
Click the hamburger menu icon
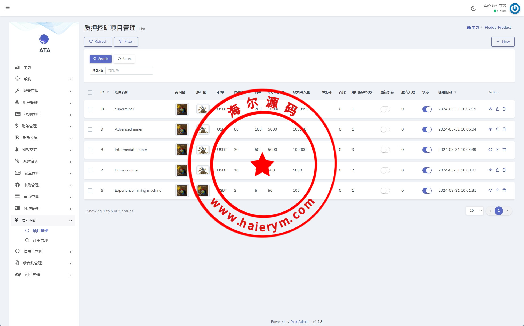(7, 7)
